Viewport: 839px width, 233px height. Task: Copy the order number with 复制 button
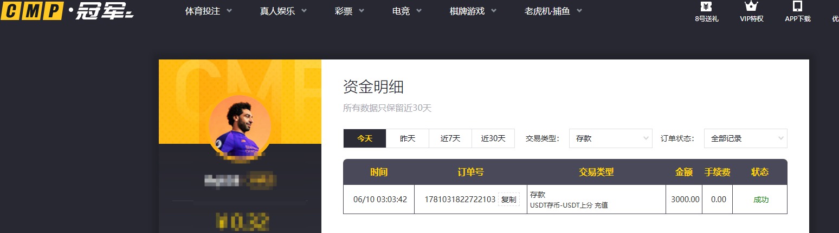(x=509, y=199)
